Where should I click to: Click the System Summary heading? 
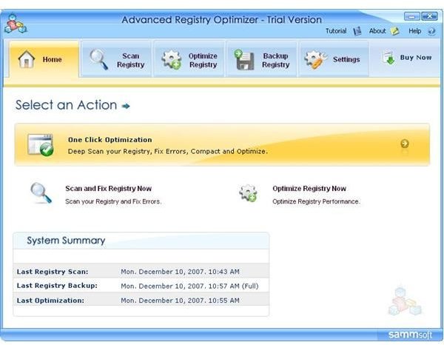[66, 241]
